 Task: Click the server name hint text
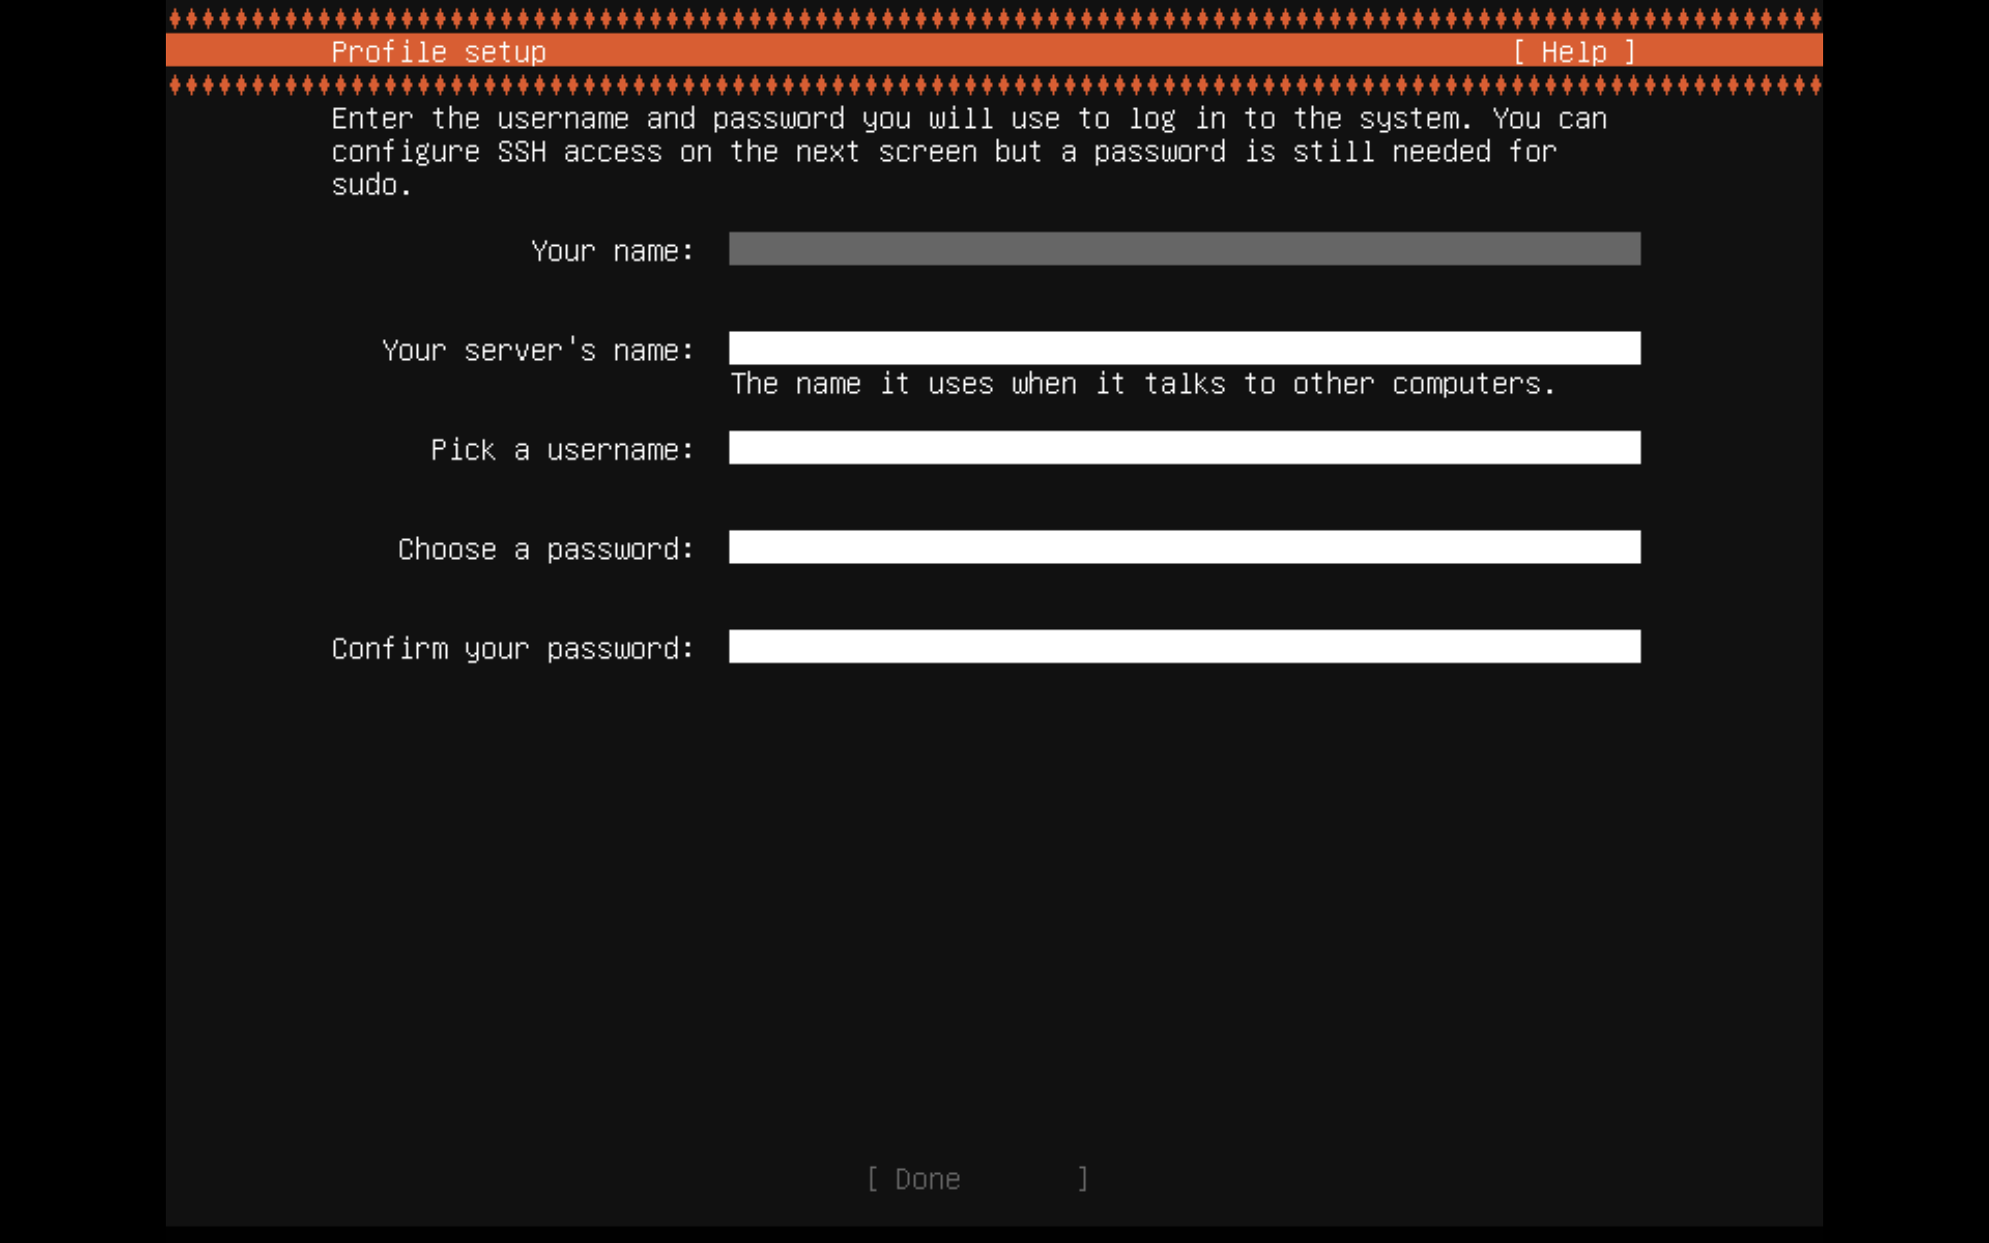click(x=1142, y=383)
